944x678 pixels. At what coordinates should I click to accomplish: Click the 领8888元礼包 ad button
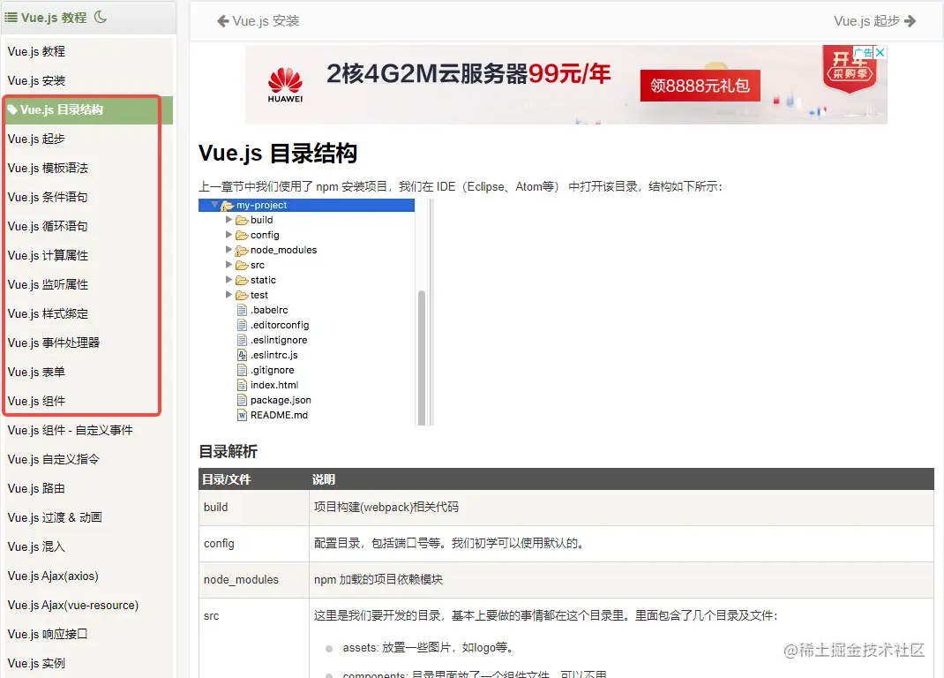click(701, 86)
